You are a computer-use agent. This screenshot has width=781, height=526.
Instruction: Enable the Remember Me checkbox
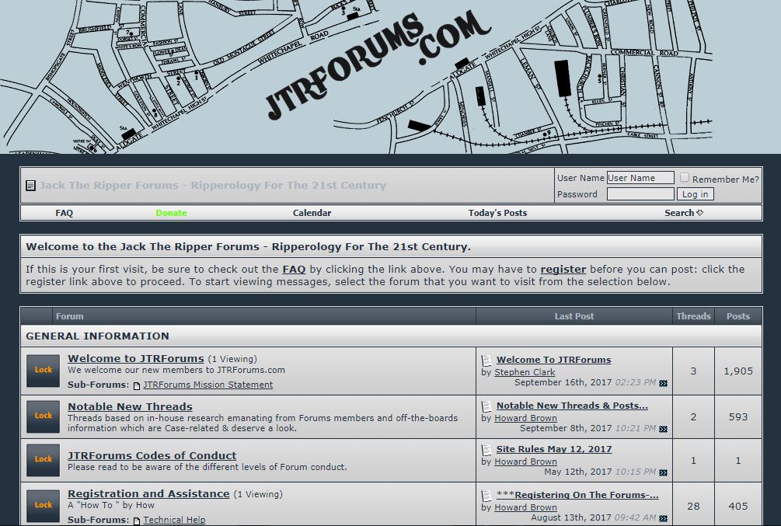pos(685,177)
